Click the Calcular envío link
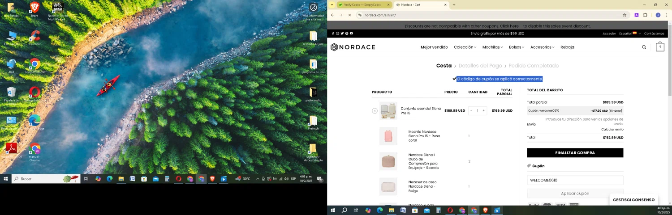The image size is (672, 215). [x=612, y=130]
